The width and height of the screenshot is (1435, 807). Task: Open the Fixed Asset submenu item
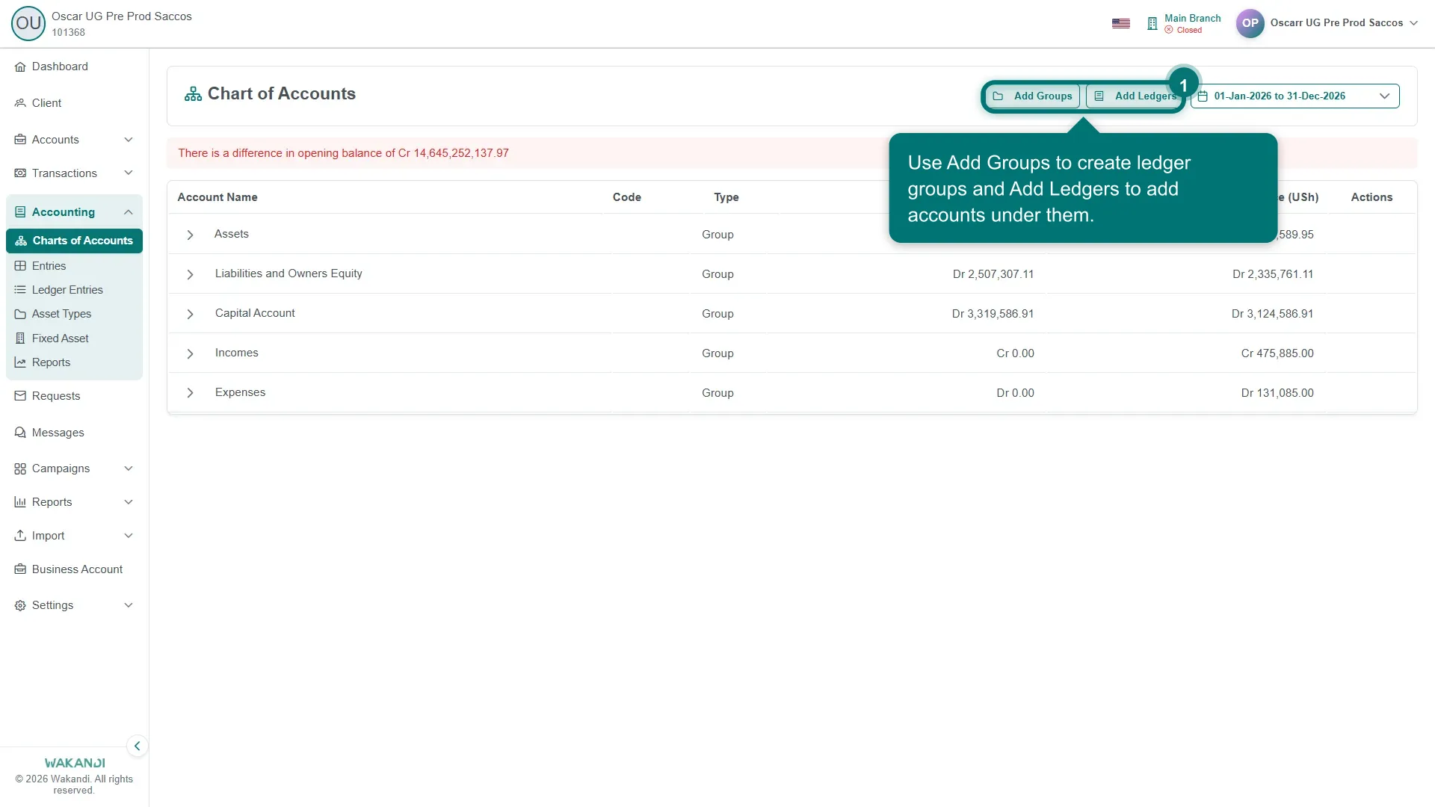(74, 338)
